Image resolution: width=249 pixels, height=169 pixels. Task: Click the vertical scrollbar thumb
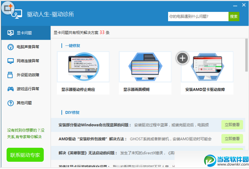246,55
